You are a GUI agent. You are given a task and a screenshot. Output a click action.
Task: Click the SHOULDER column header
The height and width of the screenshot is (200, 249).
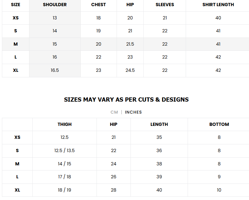click(x=55, y=5)
